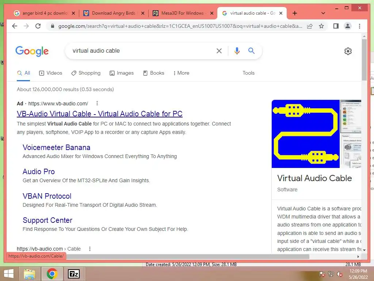Close the Download Angry Birds tab
Image resolution: width=374 pixels, height=281 pixels.
143,13
